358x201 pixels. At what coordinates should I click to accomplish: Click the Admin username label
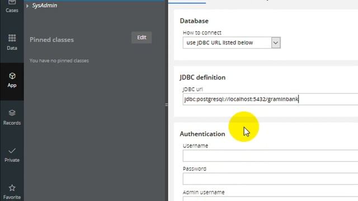(204, 192)
